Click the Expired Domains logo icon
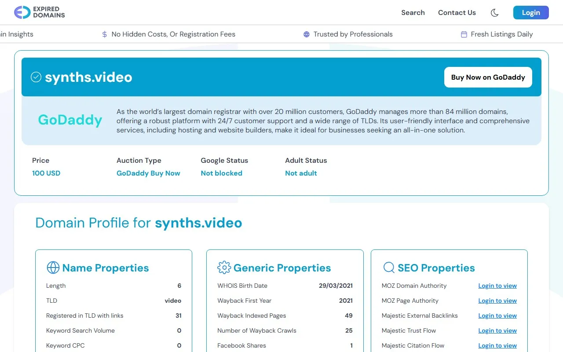Viewport: 563px width, 352px height. coord(22,12)
